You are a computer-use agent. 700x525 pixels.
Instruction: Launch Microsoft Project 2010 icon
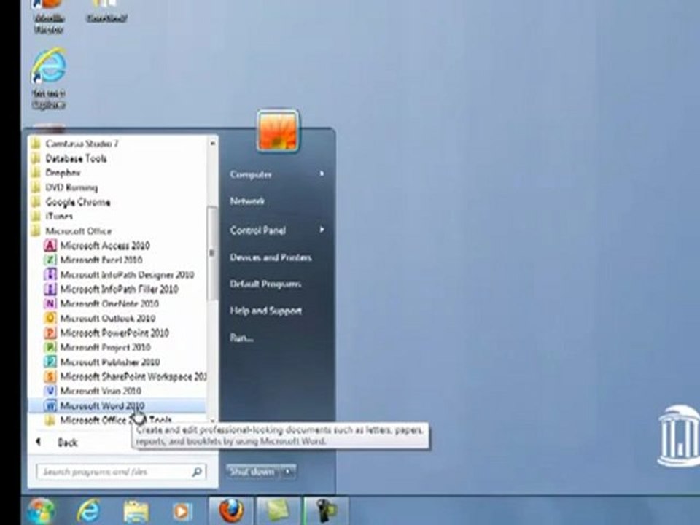click(x=50, y=347)
